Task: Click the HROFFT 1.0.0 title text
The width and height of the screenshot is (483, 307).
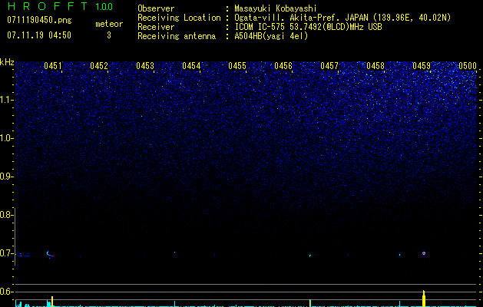Action: [x=60, y=6]
